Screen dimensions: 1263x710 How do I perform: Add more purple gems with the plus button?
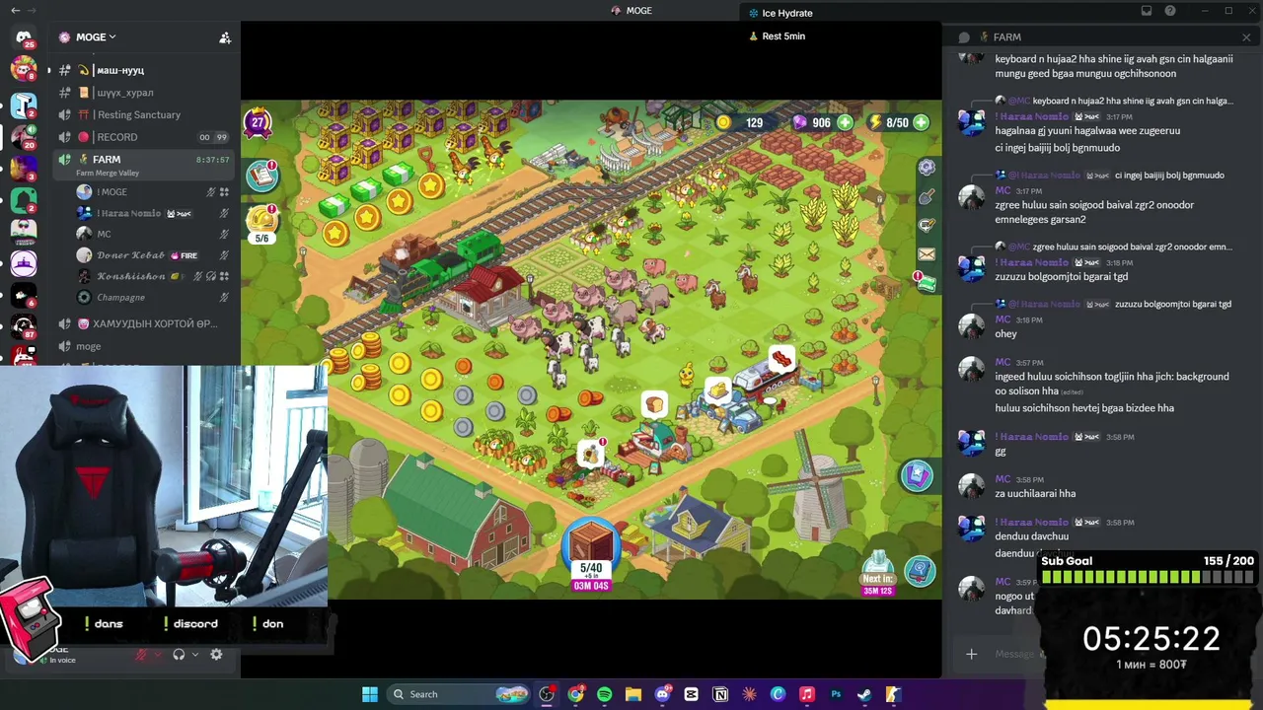click(845, 123)
